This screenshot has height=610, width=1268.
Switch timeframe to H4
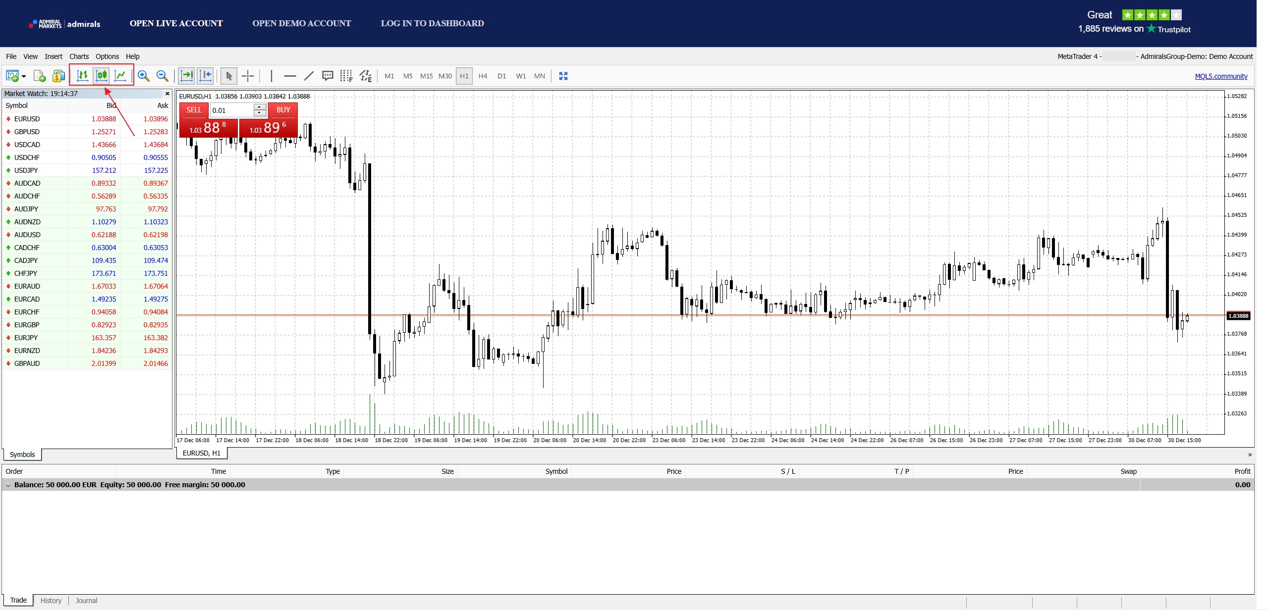[x=483, y=76]
